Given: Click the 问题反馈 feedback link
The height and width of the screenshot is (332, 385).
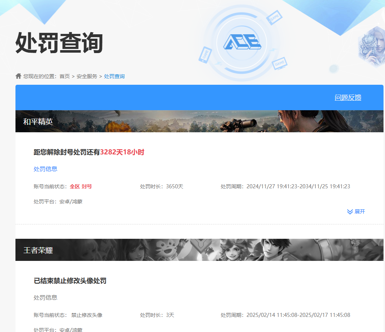Looking at the screenshot, I should 348,97.
